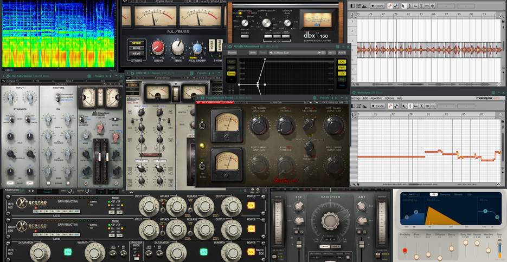The width and height of the screenshot is (507, 262).
Task: Open gear icon of PuigChild 670 window
Action: tap(202, 98)
